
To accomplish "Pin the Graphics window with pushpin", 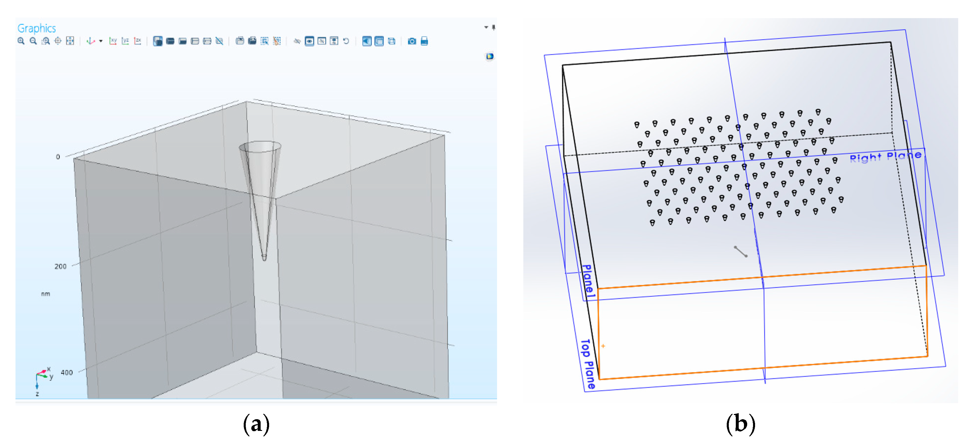I will (x=493, y=27).
